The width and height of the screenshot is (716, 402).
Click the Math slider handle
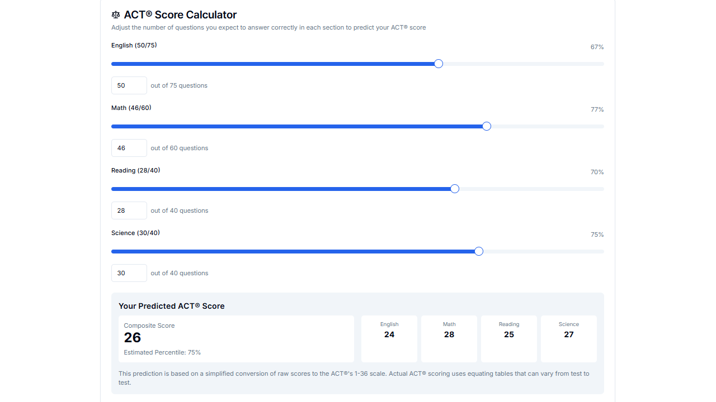click(x=486, y=126)
